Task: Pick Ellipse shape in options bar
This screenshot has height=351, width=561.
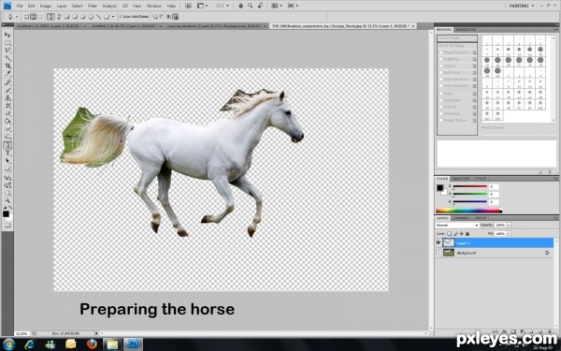Action: coord(83,17)
